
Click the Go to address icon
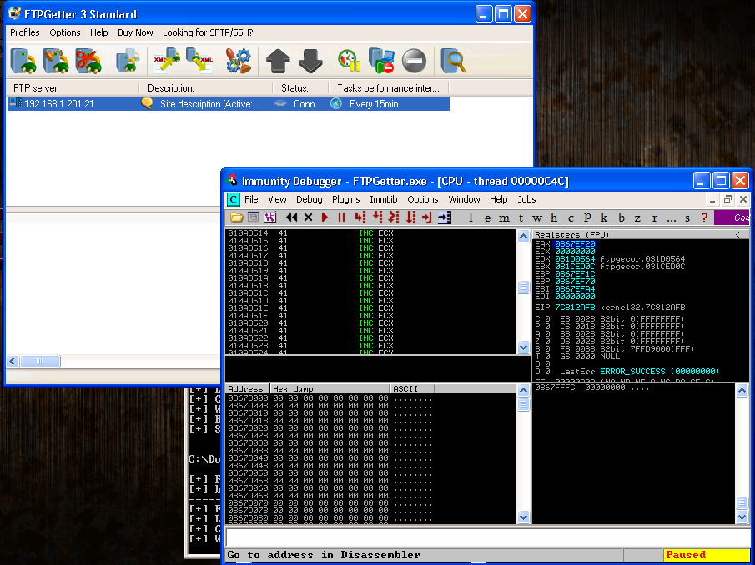[444, 217]
